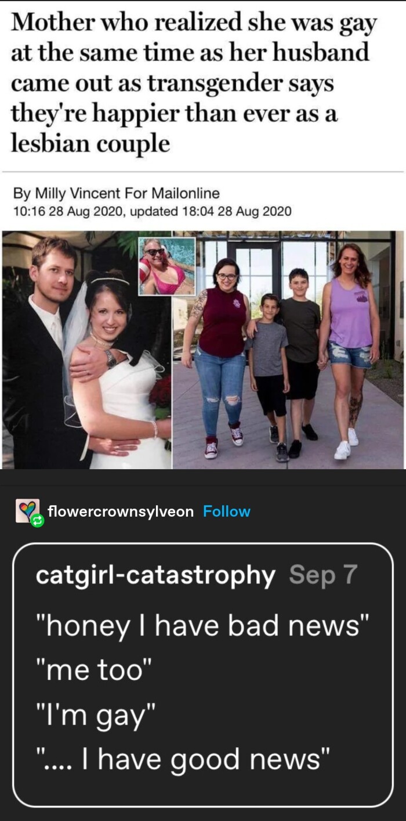Click the article publish timestamp line

pos(151,210)
